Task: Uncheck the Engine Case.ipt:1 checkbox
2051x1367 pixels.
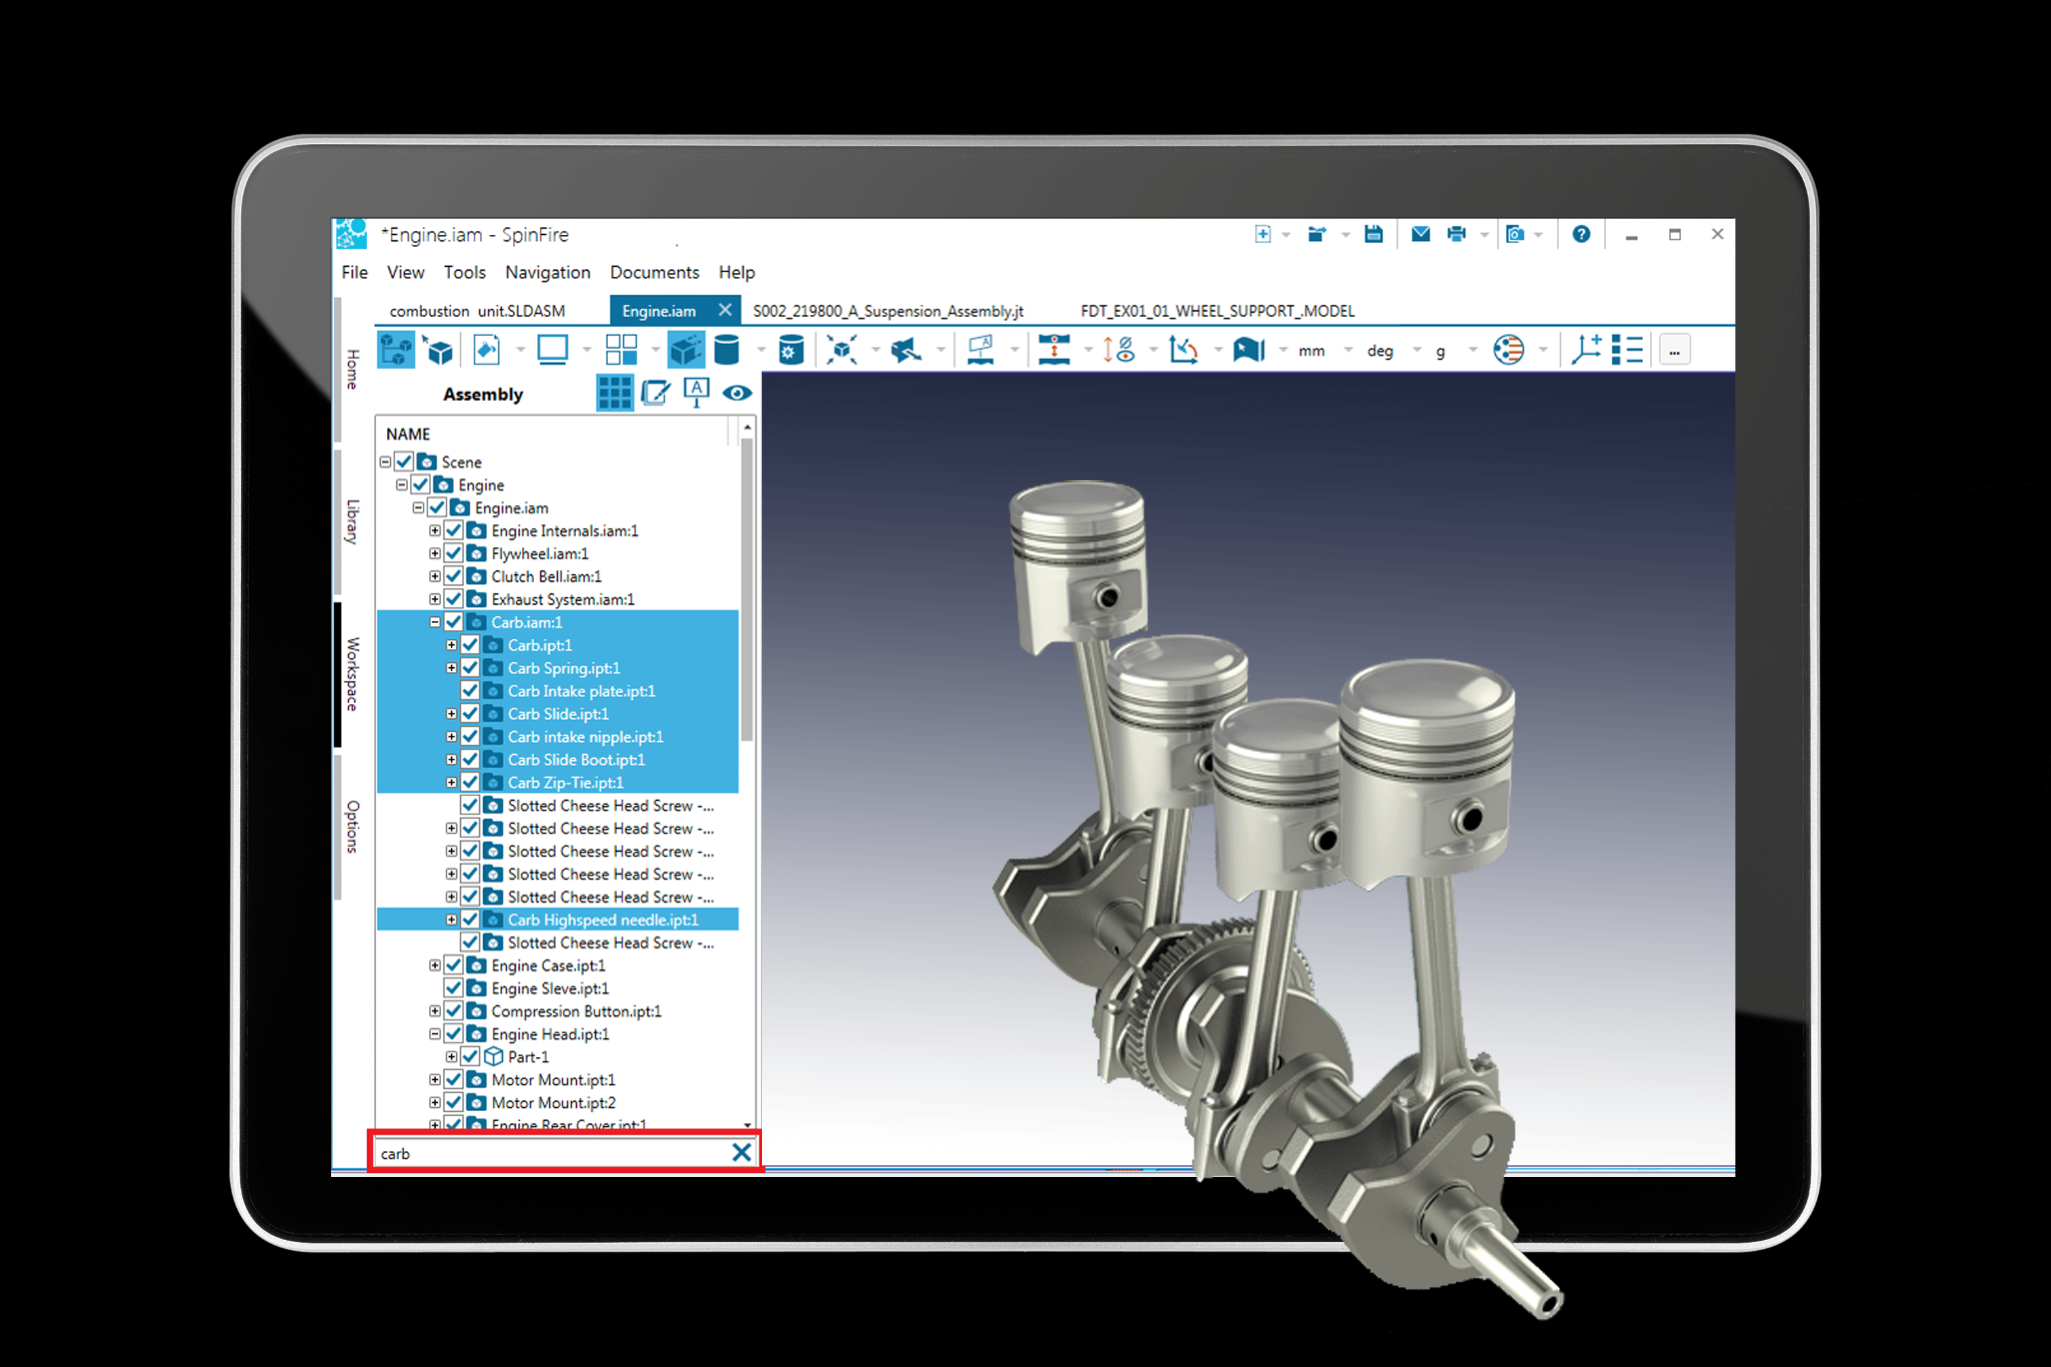Action: [453, 965]
